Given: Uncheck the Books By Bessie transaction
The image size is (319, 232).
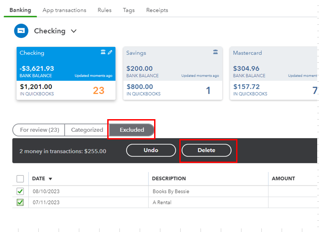Looking at the screenshot, I should pyautogui.click(x=20, y=191).
